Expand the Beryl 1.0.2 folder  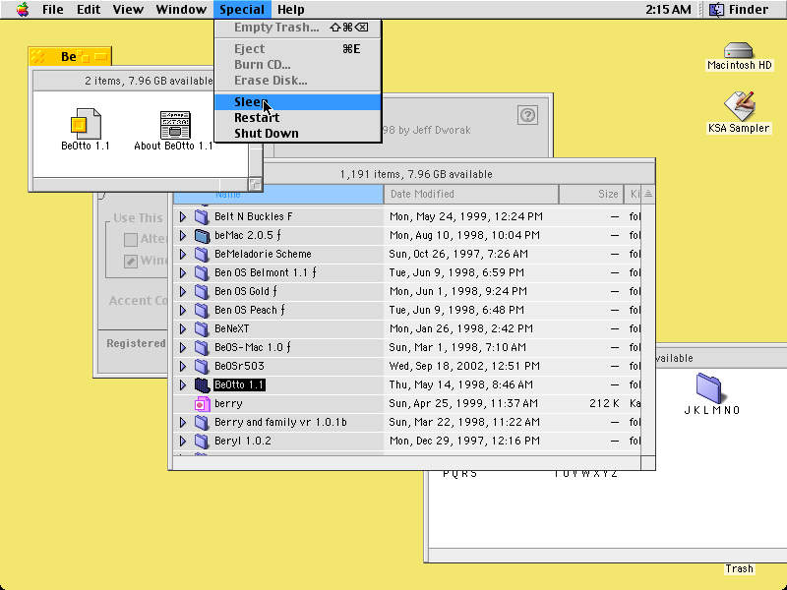[x=183, y=441]
